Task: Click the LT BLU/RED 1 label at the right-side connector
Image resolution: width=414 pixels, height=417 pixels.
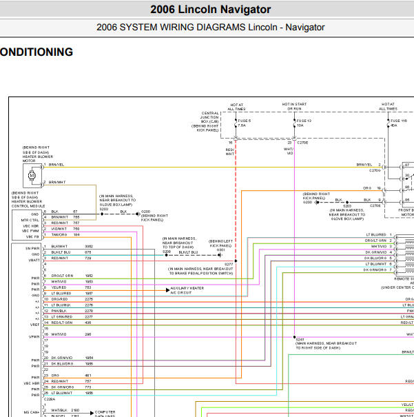Action: [x=379, y=234]
